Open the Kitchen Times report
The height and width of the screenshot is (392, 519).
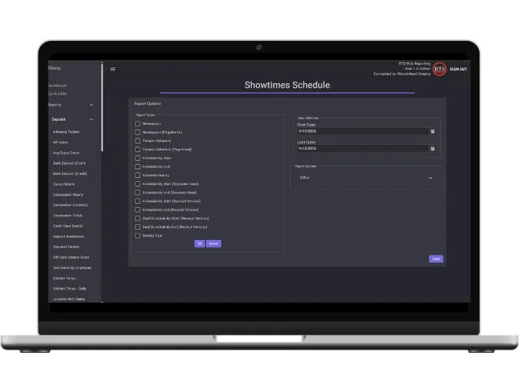click(x=64, y=278)
